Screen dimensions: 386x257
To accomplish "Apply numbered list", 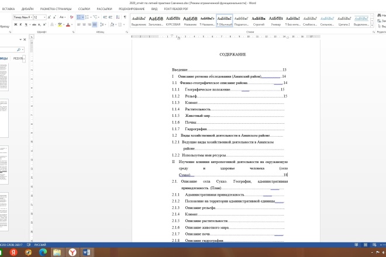I will 87,17.
